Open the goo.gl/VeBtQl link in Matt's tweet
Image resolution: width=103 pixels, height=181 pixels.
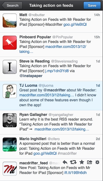(x=75, y=24)
